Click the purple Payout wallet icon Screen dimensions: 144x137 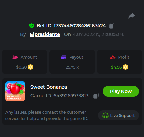point(64,57)
